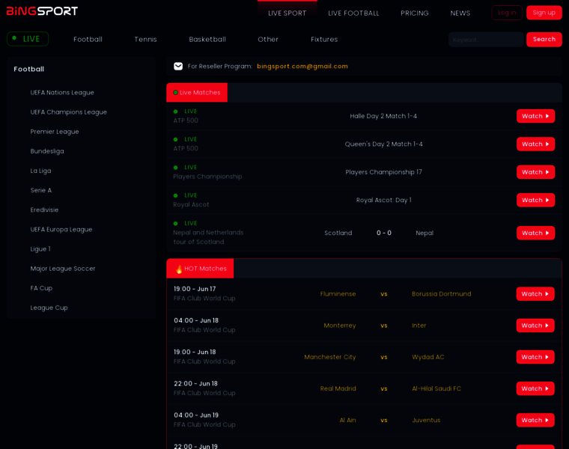The height and width of the screenshot is (449, 569).
Task: Click the envelope mail icon
Action: click(178, 67)
